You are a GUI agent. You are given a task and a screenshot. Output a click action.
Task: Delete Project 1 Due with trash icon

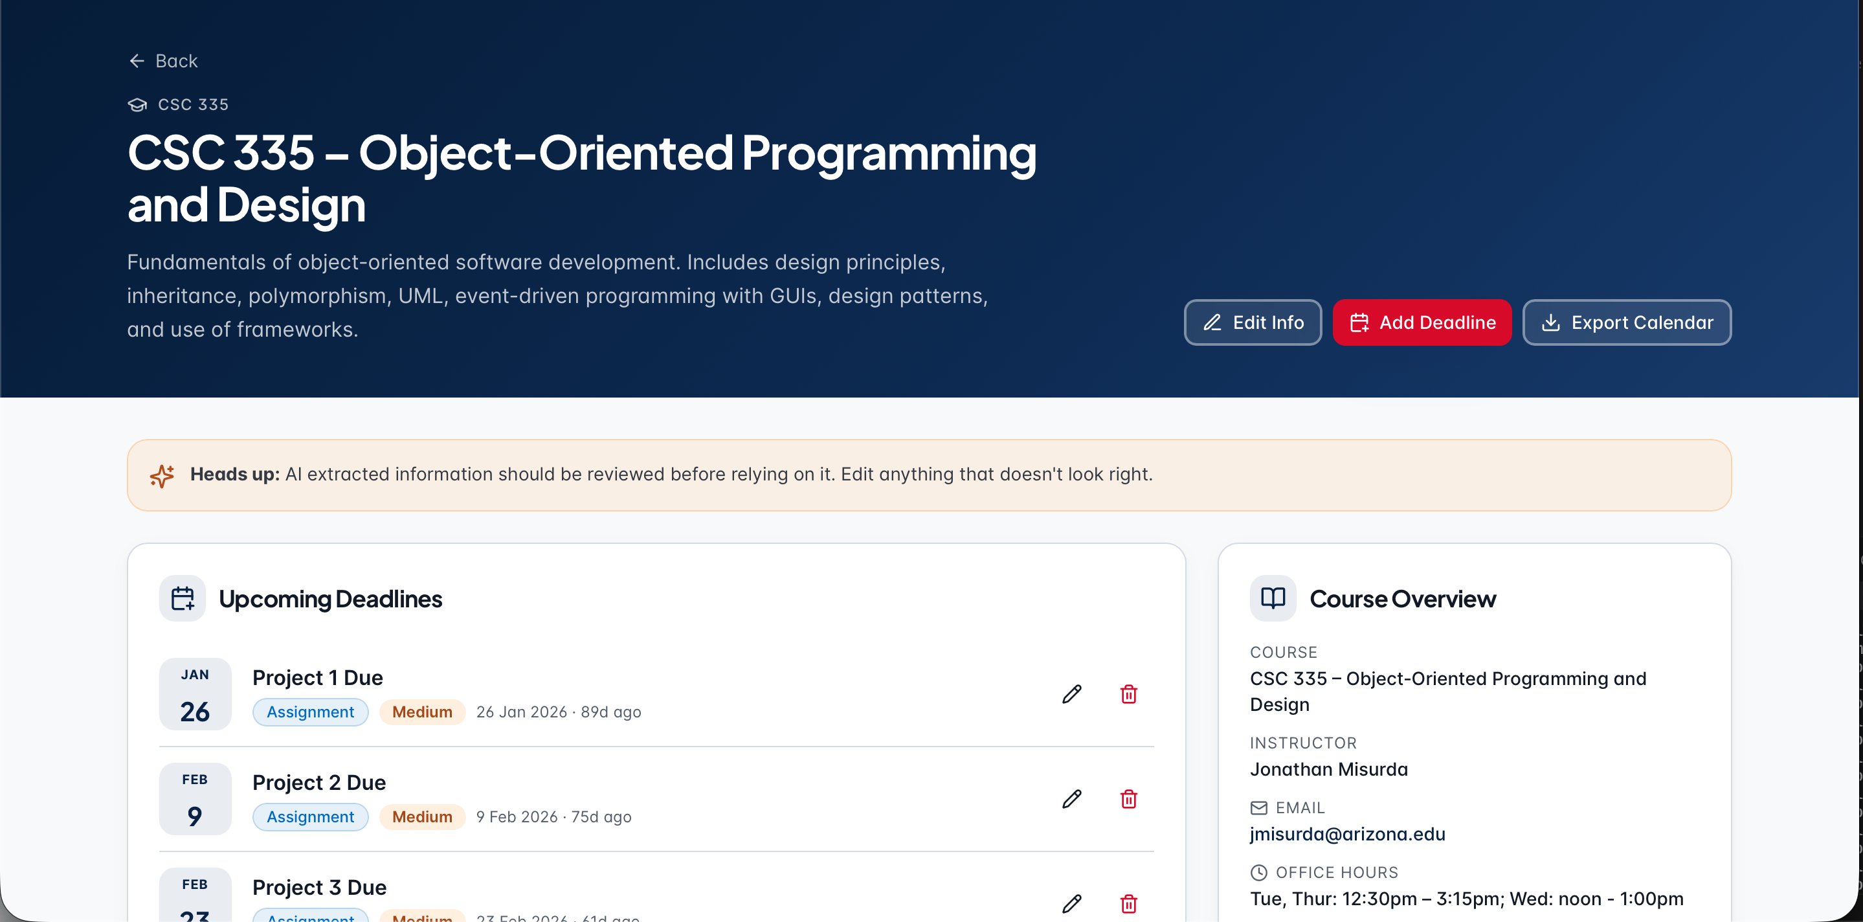(1128, 694)
